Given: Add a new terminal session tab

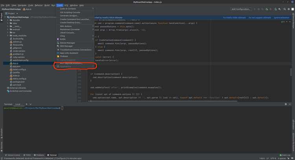Looking at the screenshot, I should point(26,104).
